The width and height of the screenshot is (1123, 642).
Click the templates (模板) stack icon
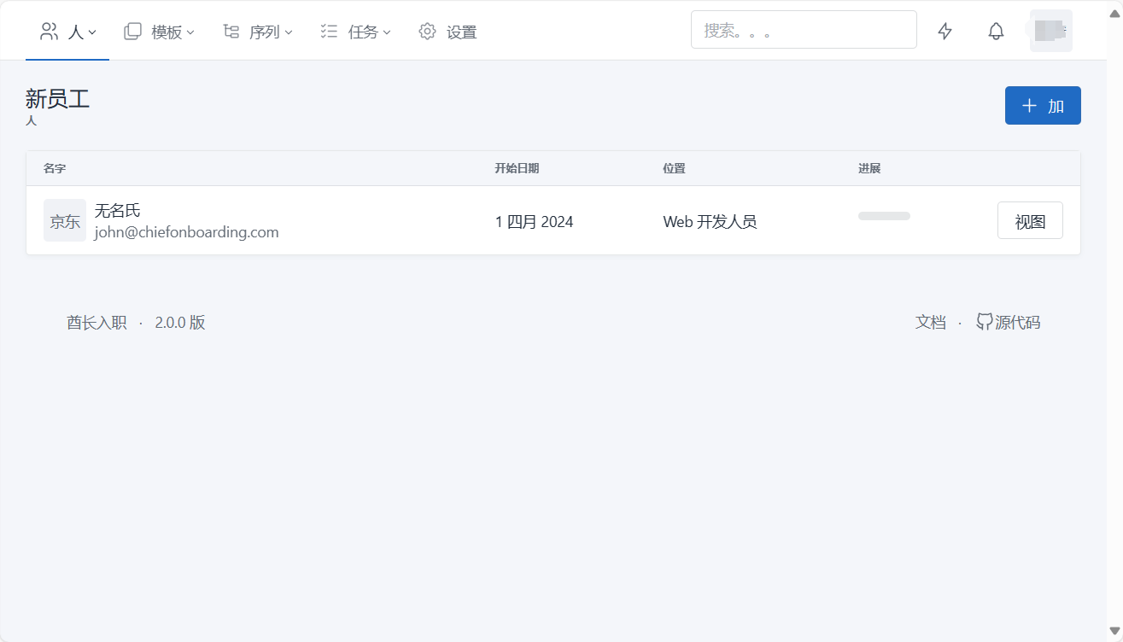coord(132,32)
